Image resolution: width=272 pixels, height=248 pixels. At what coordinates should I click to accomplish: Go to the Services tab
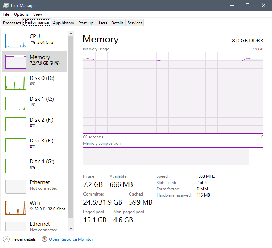(135, 23)
